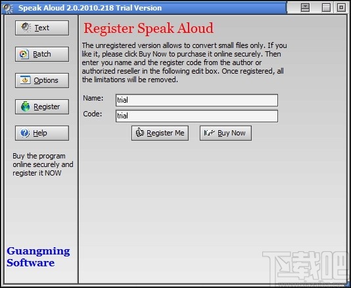This screenshot has height=288, width=351.
Task: Click the Guangming Software text
Action: [38, 257]
